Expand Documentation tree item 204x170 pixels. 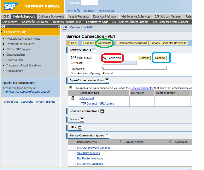coord(4,55)
